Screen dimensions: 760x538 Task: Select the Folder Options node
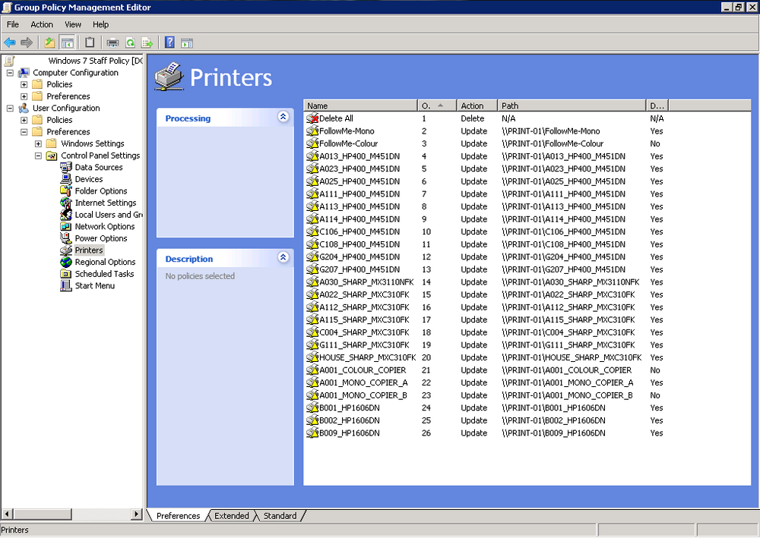[x=101, y=191]
